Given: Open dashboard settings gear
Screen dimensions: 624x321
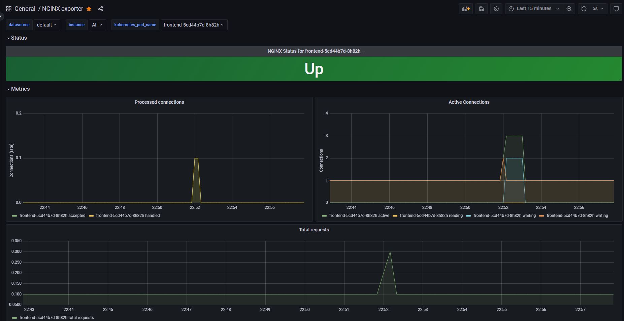Looking at the screenshot, I should tap(496, 9).
